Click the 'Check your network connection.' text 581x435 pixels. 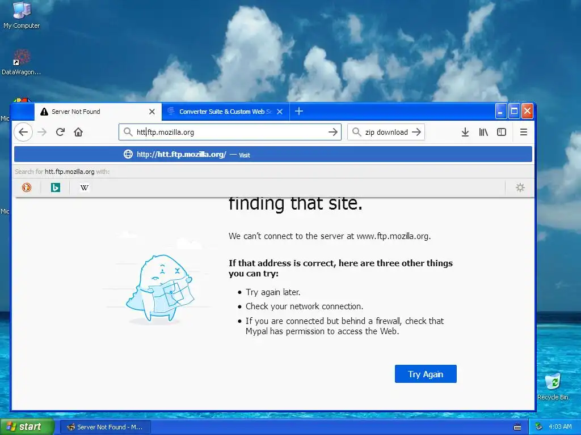point(304,306)
